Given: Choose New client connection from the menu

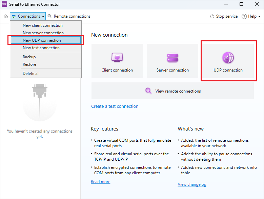Looking at the screenshot, I should [46, 25].
